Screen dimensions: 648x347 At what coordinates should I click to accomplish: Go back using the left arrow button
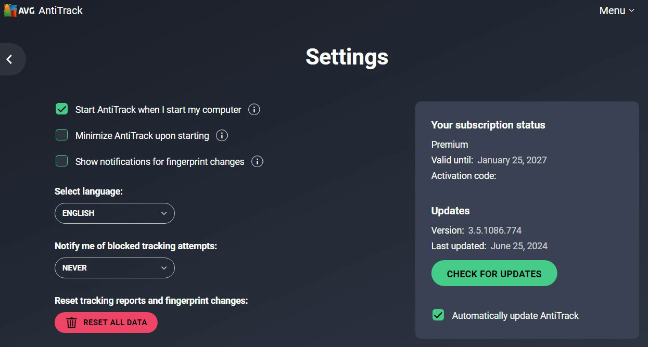pyautogui.click(x=9, y=60)
